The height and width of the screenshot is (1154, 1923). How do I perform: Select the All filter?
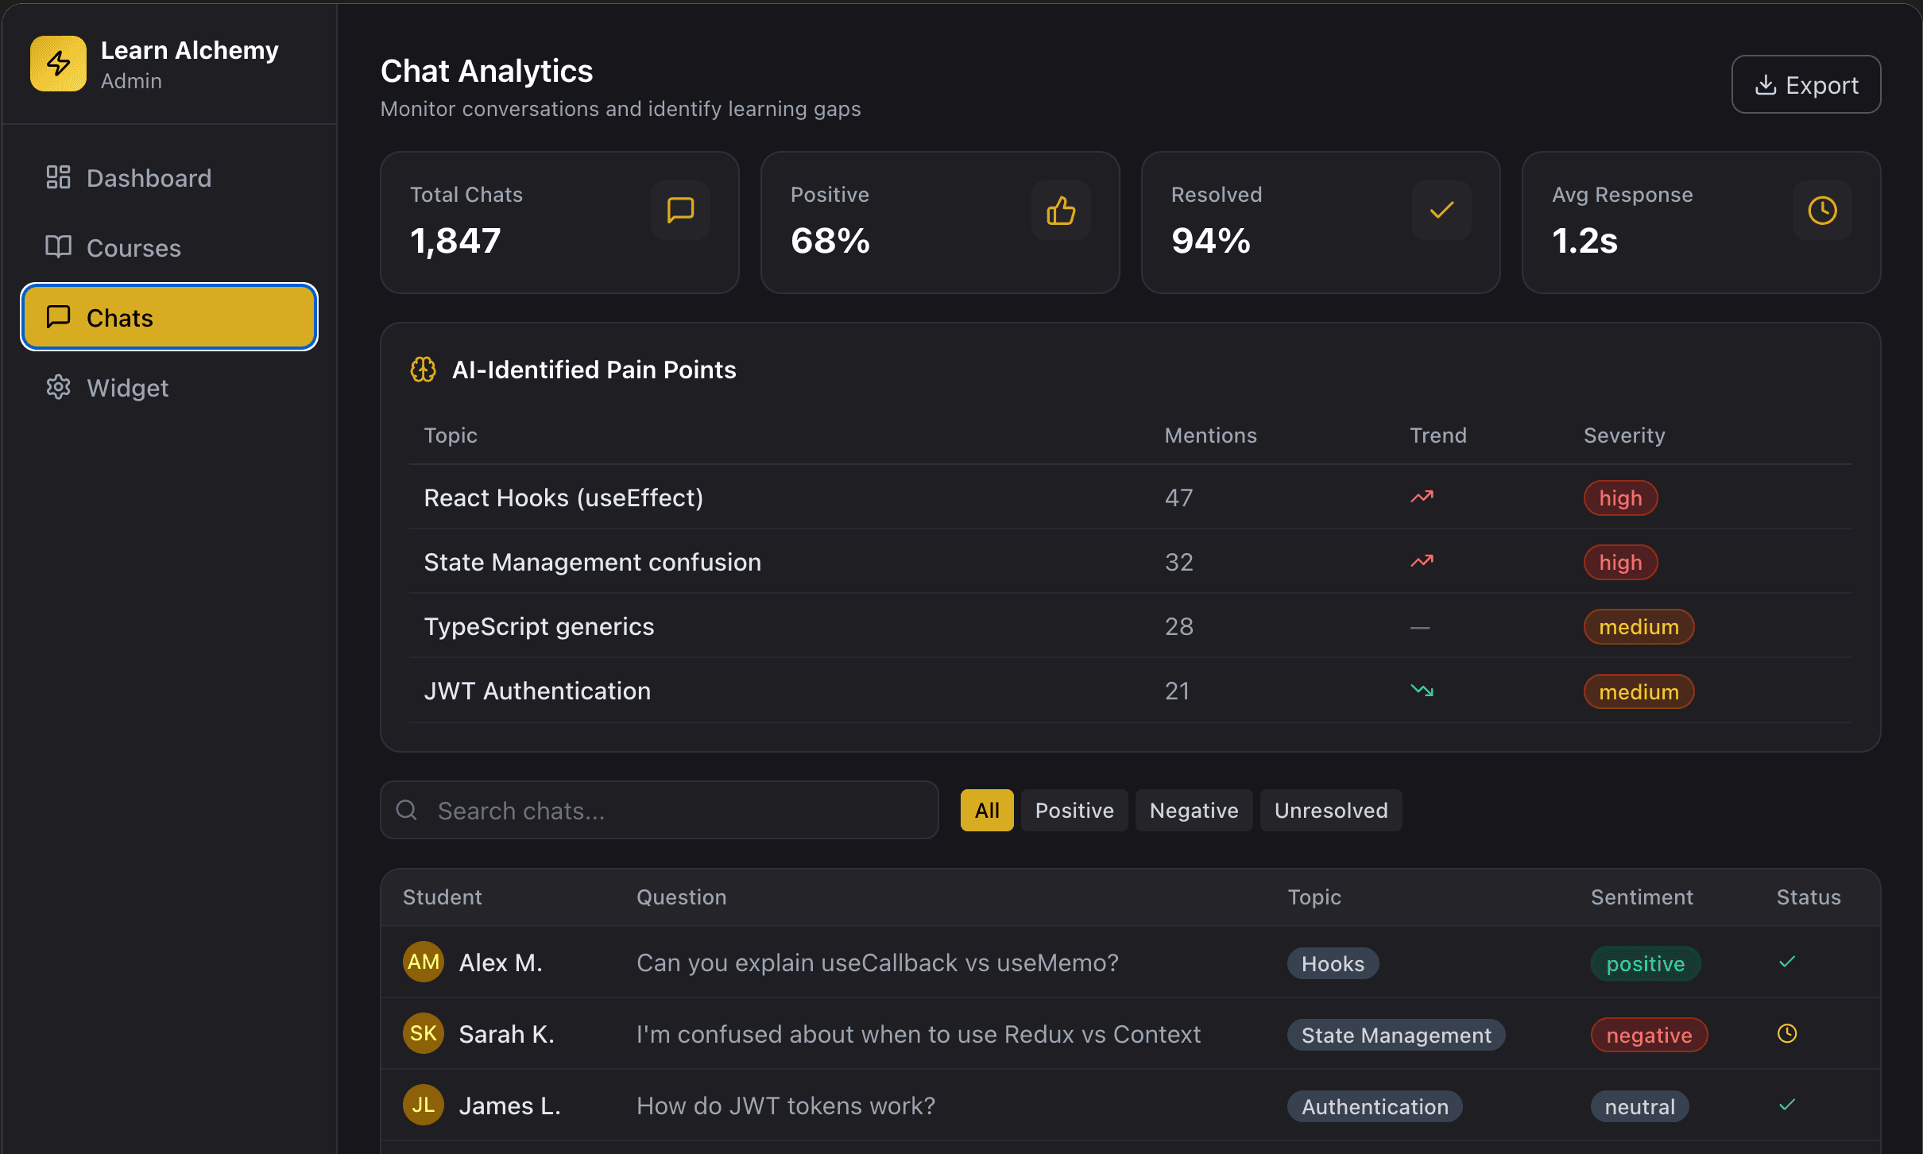pos(987,810)
